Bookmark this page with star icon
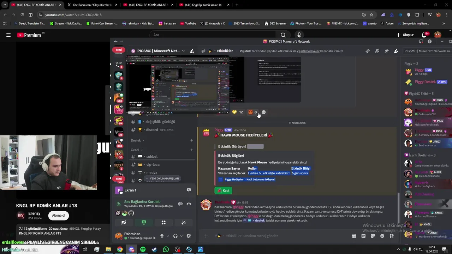The width and height of the screenshot is (452, 254). click(x=371, y=15)
